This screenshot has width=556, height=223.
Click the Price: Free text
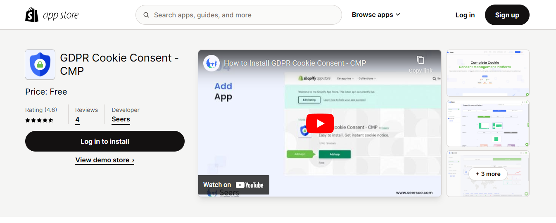click(x=46, y=92)
